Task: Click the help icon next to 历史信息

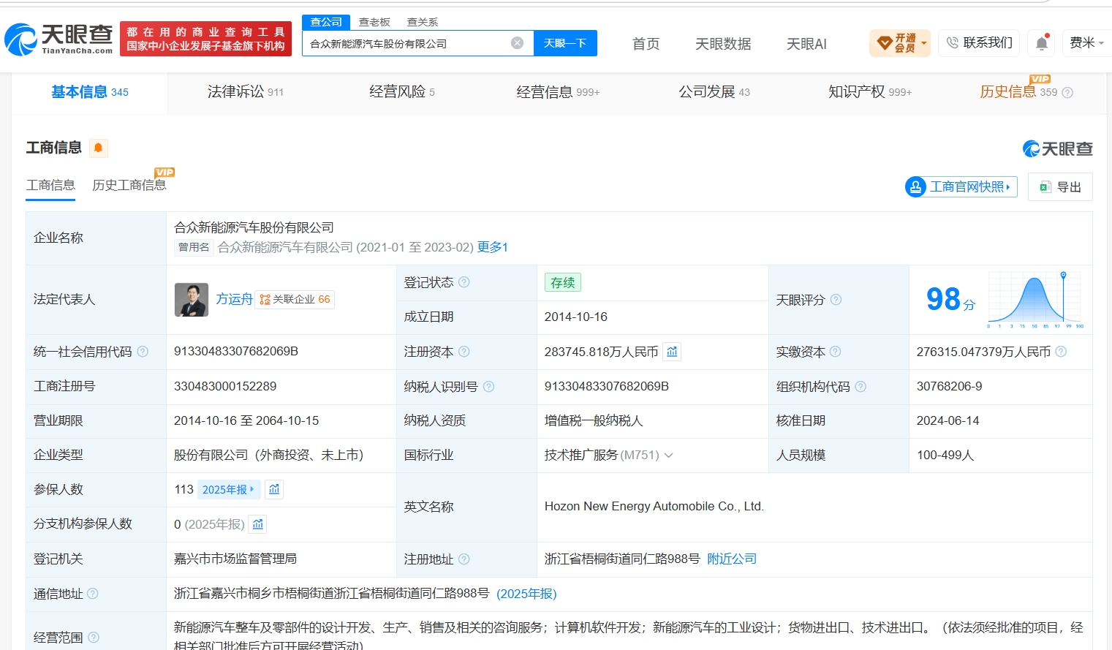Action: (x=1067, y=93)
